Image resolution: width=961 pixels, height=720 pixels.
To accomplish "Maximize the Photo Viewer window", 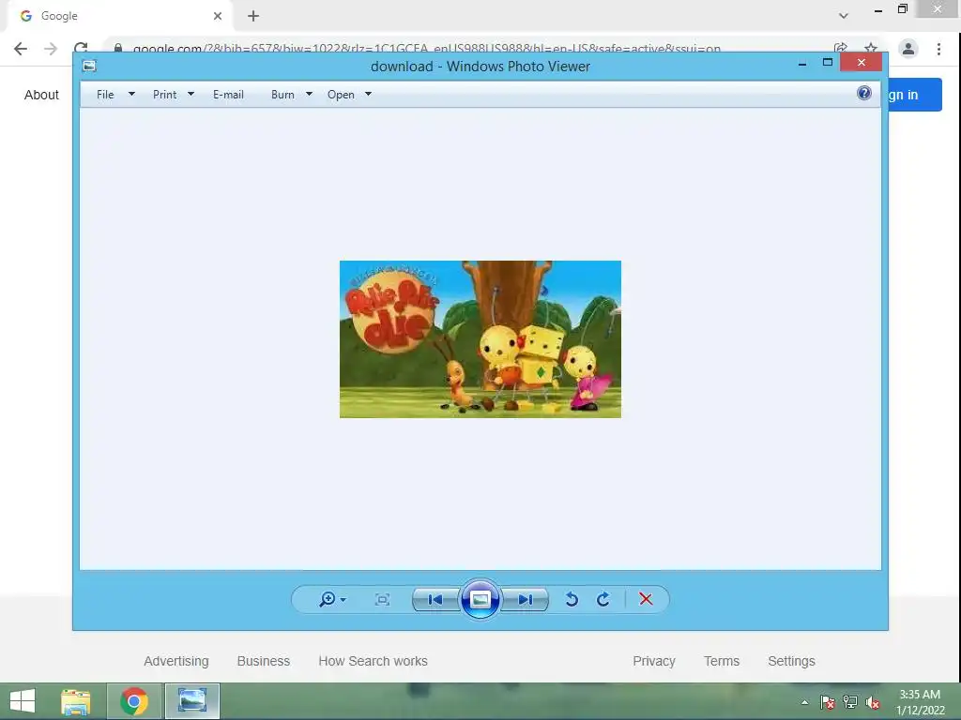I will tap(828, 63).
